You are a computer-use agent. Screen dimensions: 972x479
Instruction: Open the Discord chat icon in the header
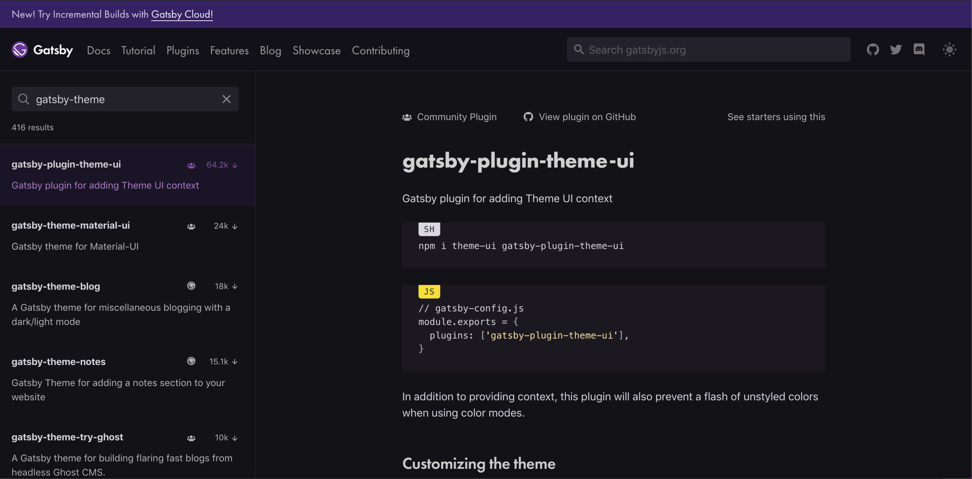[x=919, y=50]
